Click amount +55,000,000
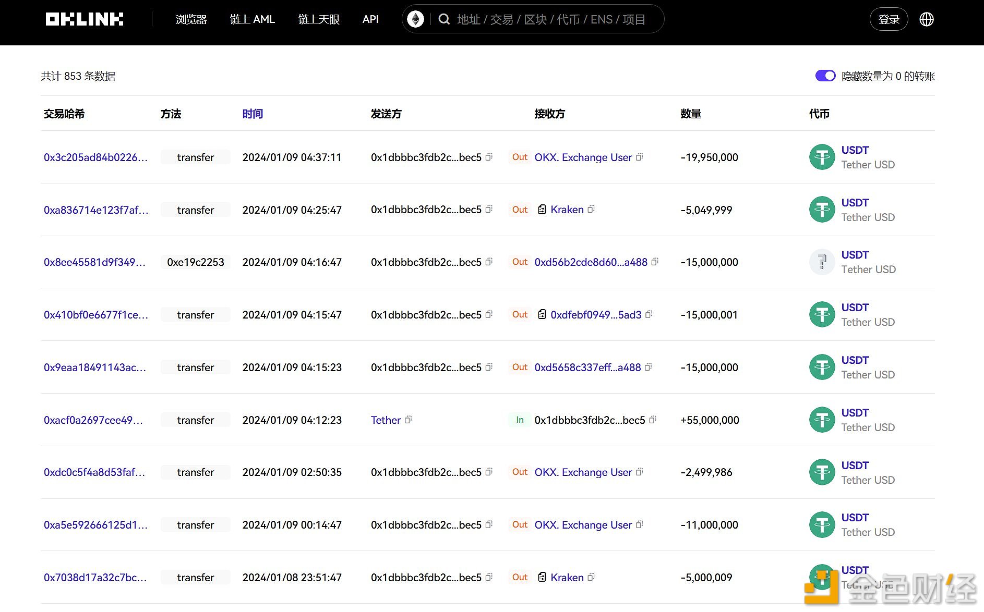 pyautogui.click(x=710, y=420)
